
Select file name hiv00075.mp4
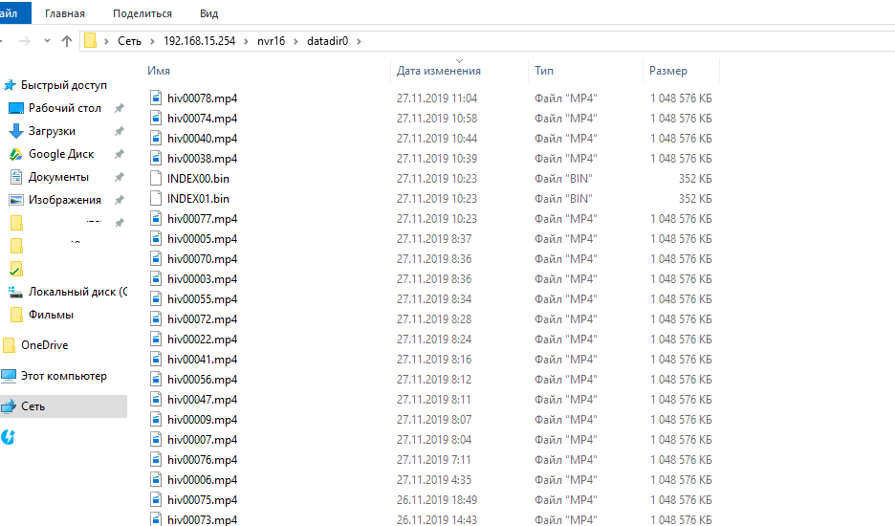[202, 500]
